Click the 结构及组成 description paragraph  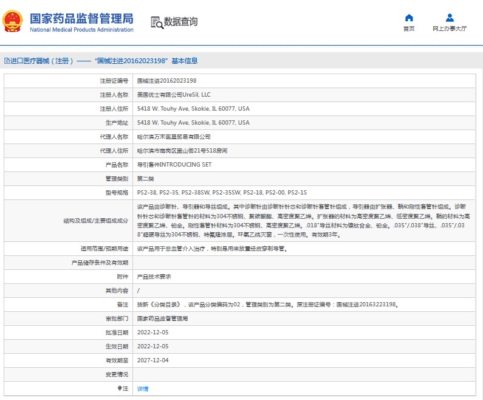(x=303, y=220)
